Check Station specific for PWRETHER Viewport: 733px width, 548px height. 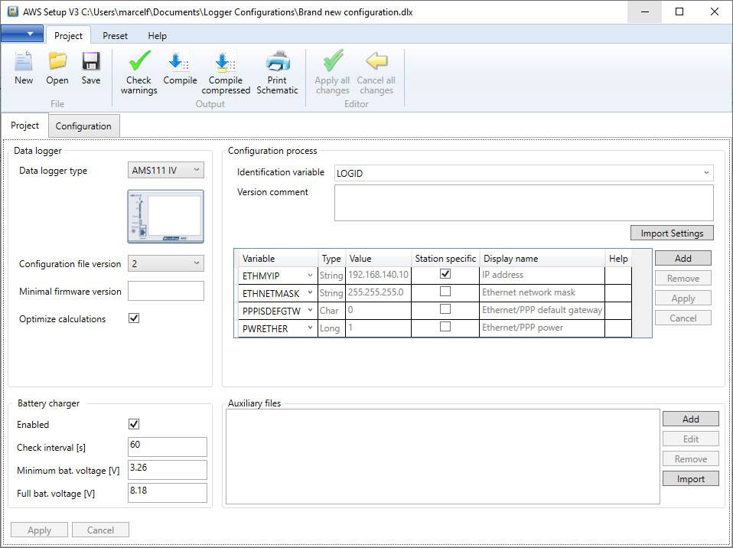coord(445,327)
